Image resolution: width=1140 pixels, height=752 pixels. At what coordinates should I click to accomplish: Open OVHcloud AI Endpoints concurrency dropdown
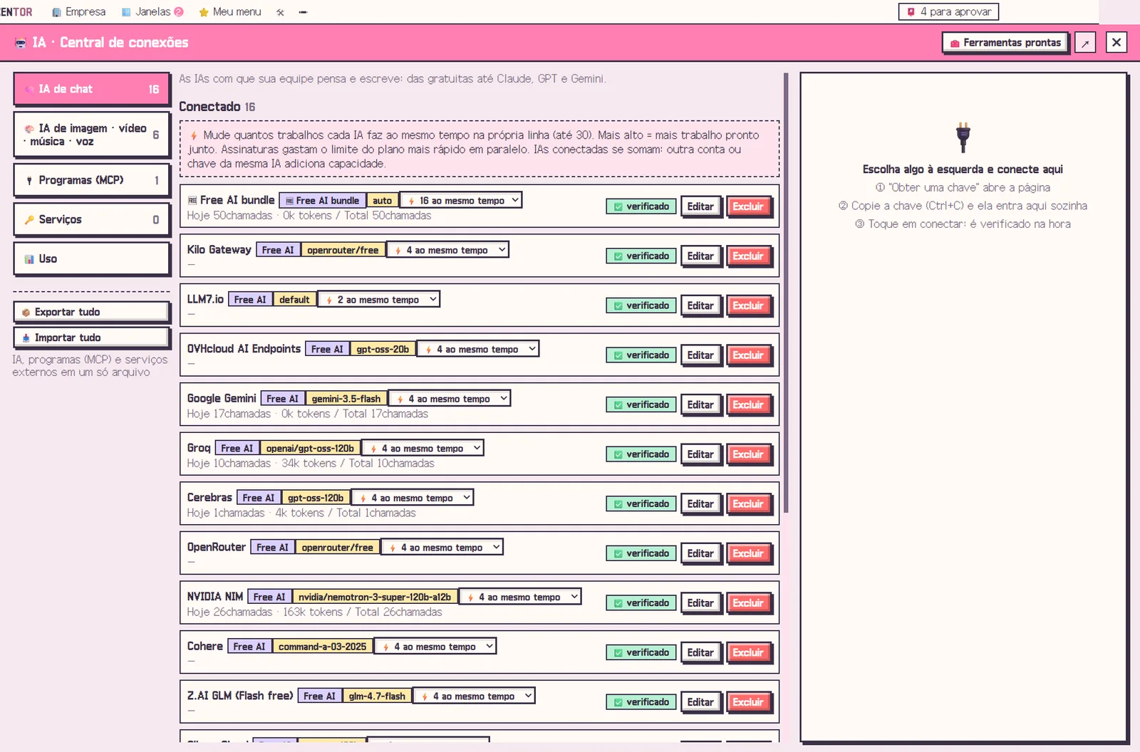[478, 349]
